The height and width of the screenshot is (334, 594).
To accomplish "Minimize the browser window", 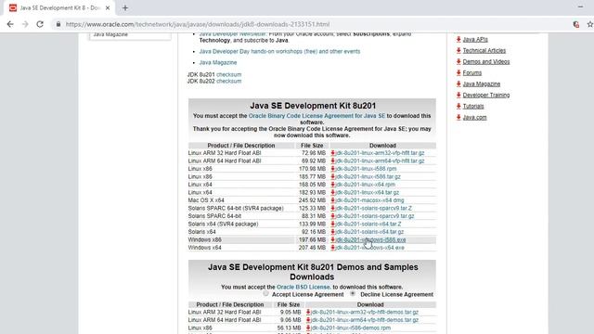I will [580, 6].
